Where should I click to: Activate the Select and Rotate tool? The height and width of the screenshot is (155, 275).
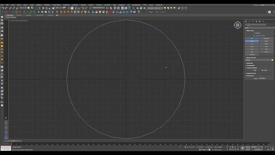pos(46,8)
